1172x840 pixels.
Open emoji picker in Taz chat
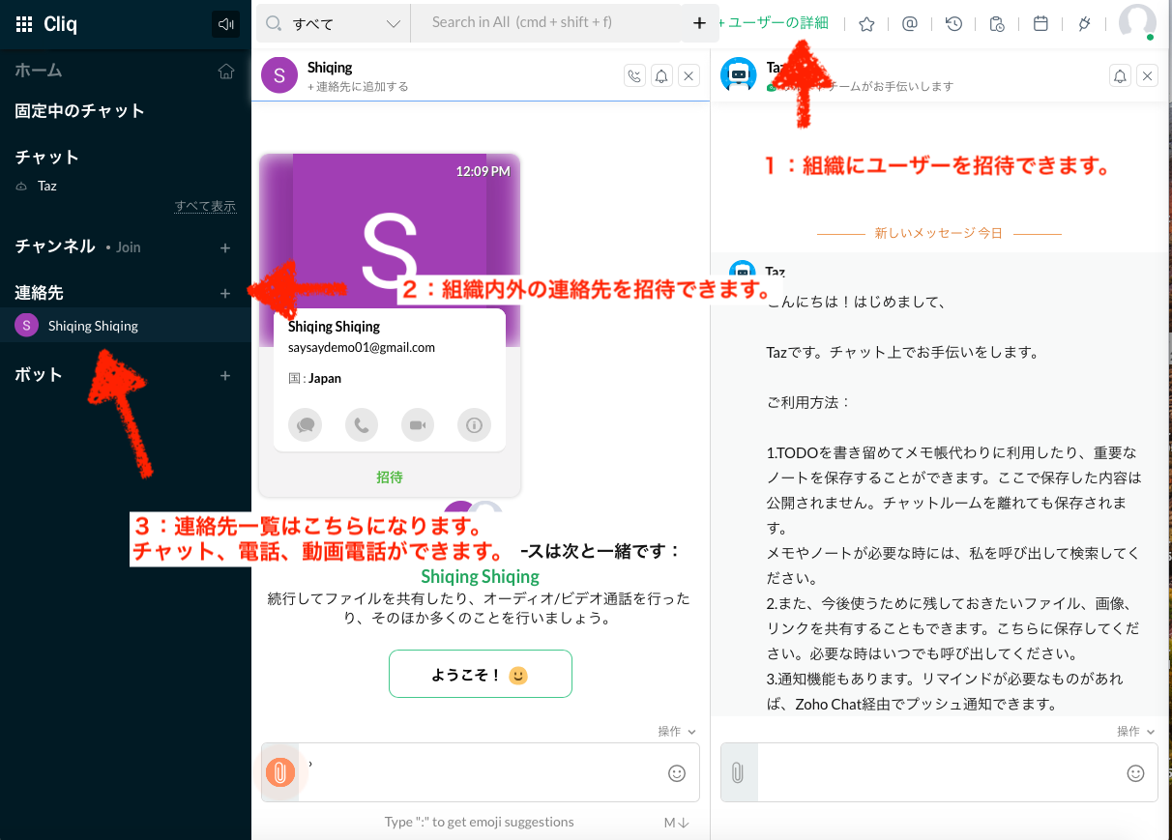click(x=1136, y=773)
